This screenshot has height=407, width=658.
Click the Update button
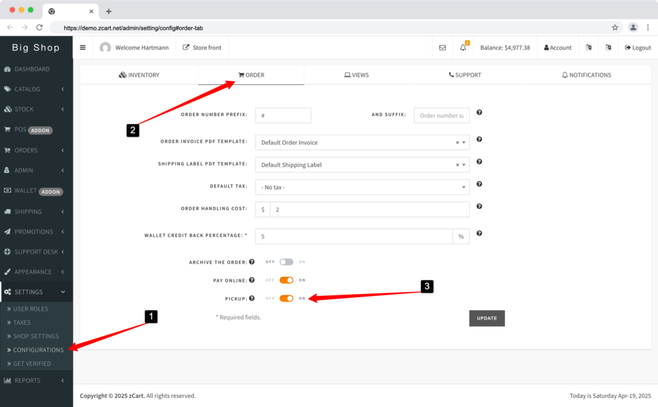point(486,318)
